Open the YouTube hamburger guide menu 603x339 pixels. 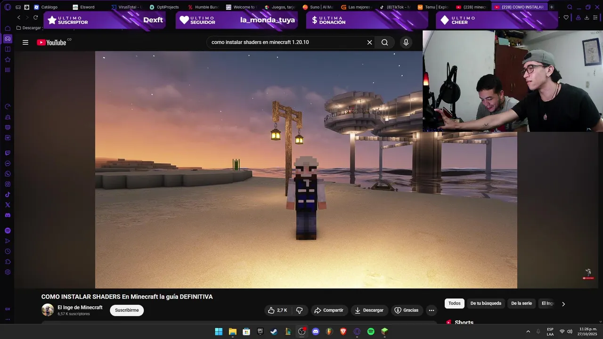click(25, 42)
